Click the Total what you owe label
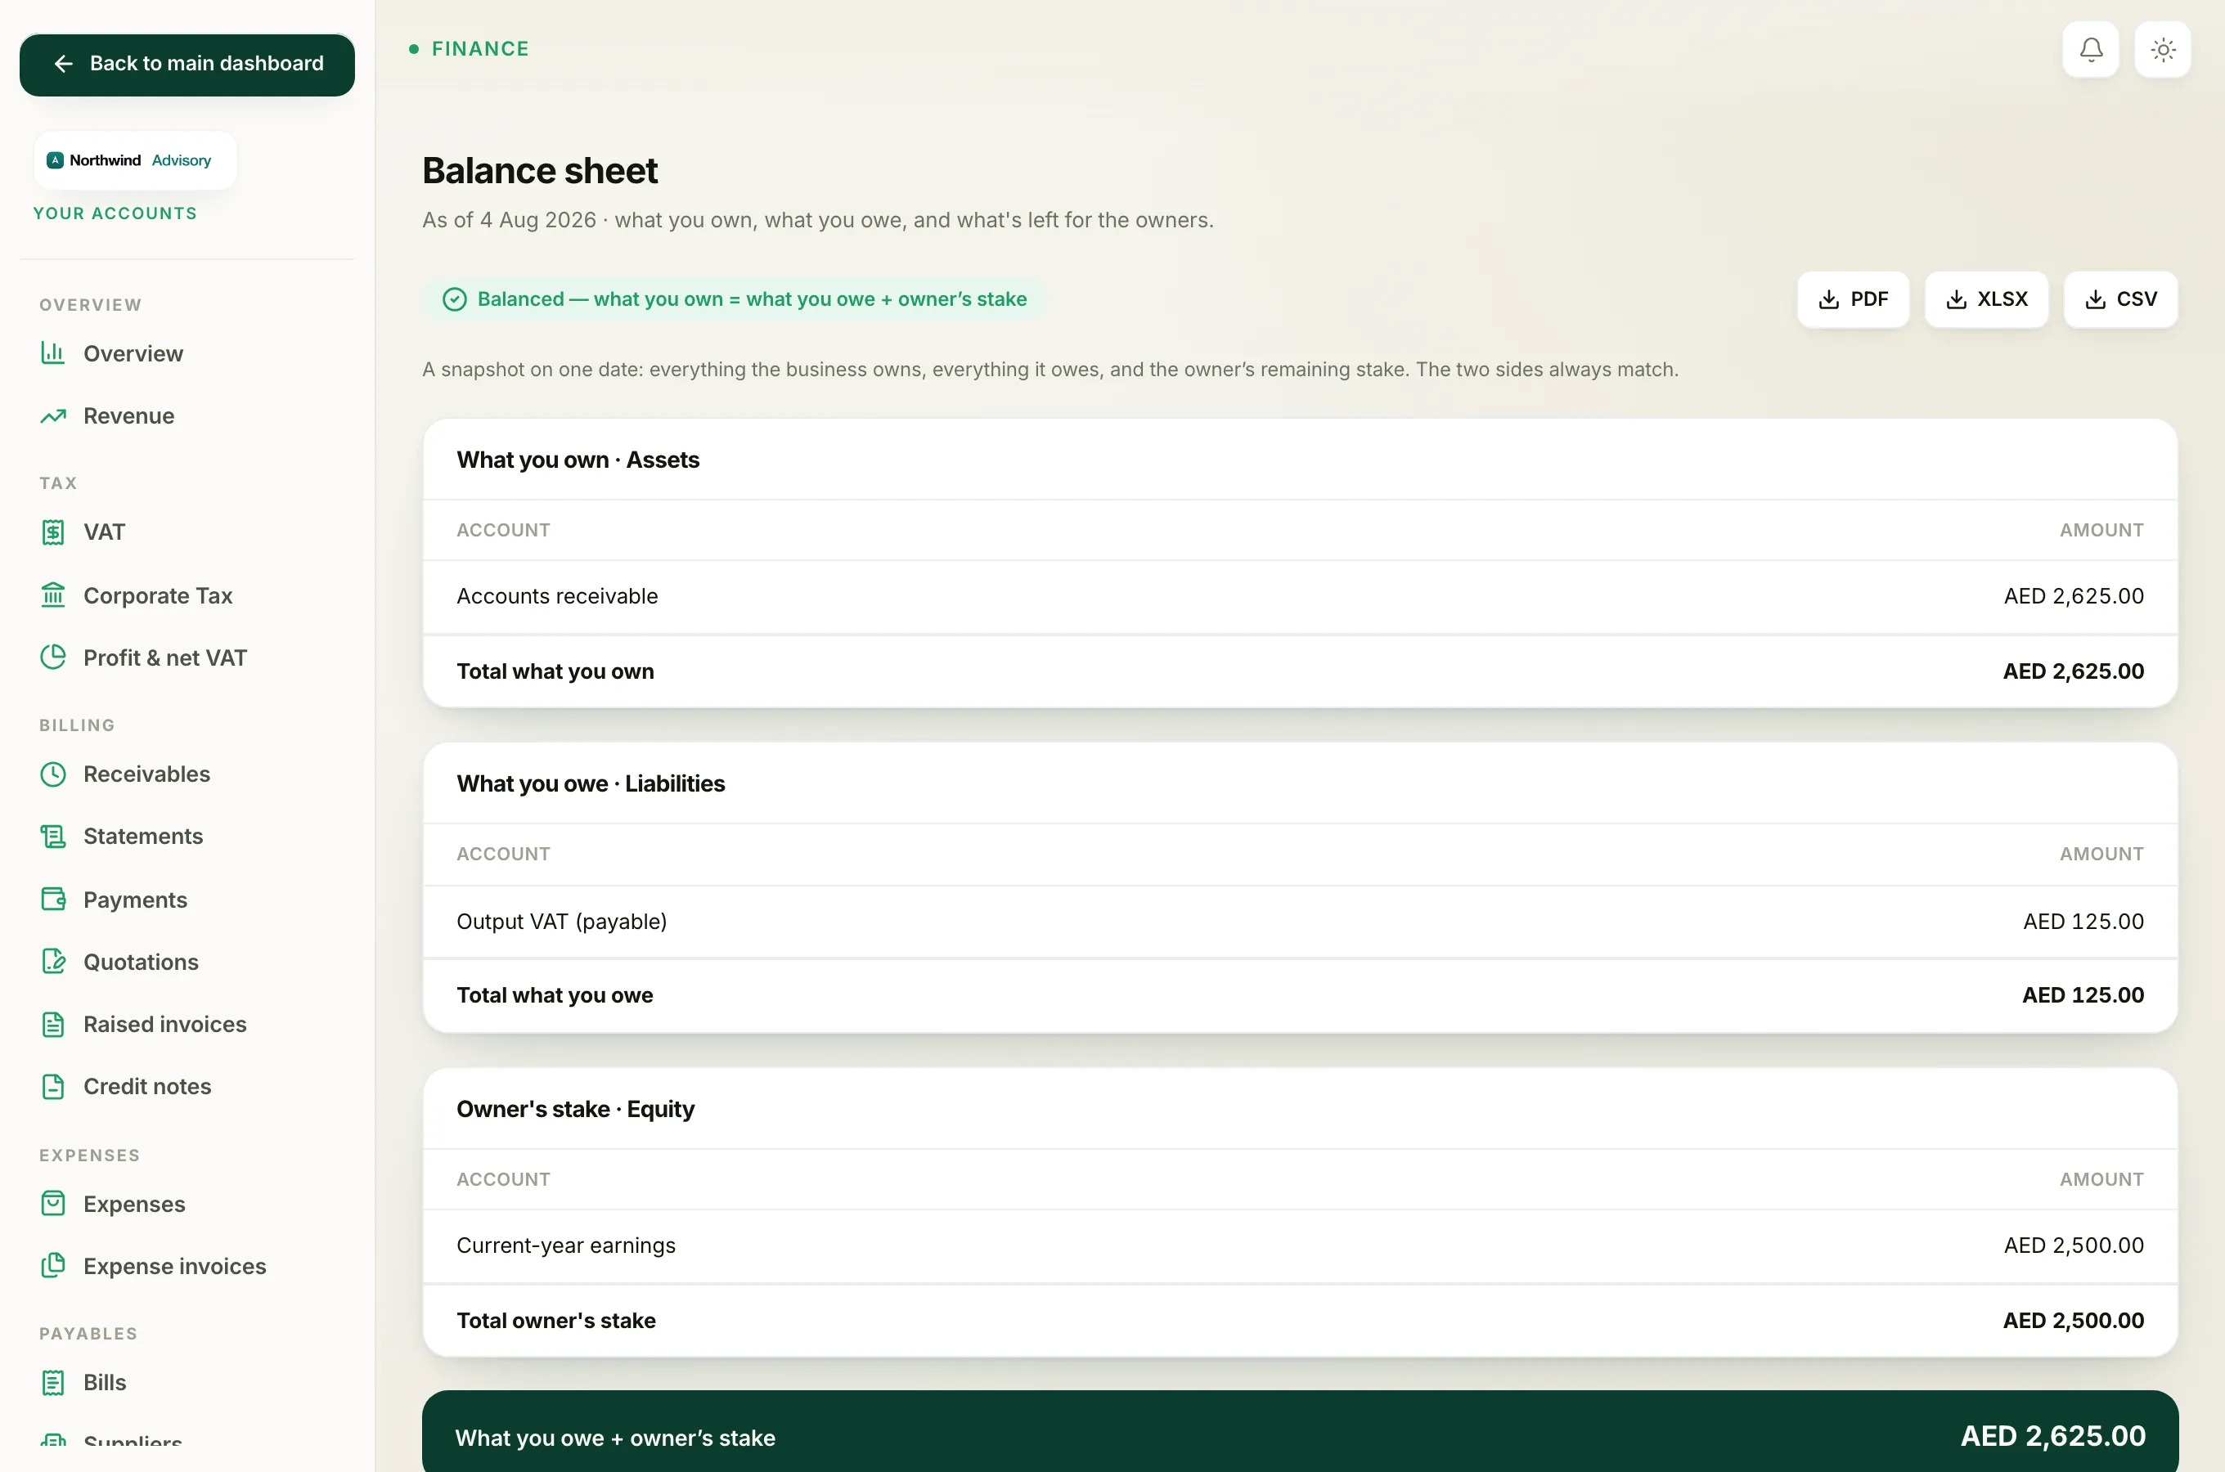2225x1472 pixels. click(x=554, y=995)
